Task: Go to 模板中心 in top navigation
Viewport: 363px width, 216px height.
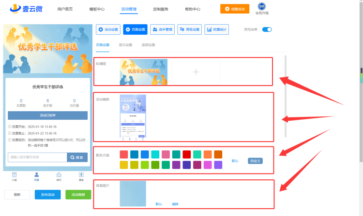Action: click(x=97, y=9)
